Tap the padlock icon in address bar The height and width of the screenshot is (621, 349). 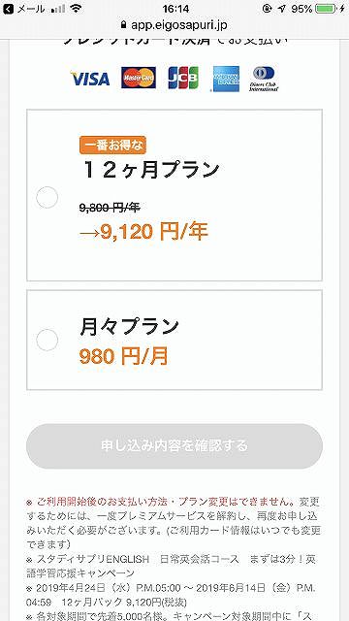tap(123, 25)
